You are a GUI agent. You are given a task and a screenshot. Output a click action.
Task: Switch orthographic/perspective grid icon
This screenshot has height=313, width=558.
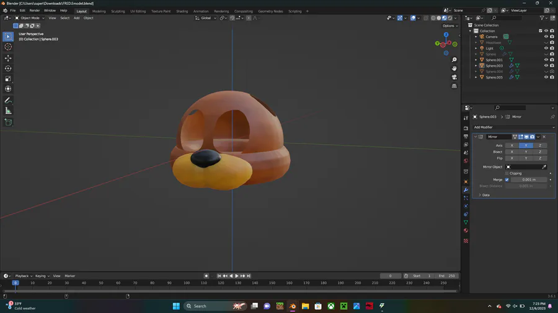tap(454, 86)
